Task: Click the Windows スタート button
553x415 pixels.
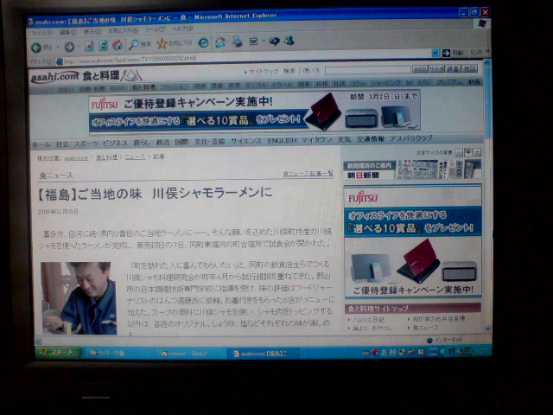Action: (59, 352)
